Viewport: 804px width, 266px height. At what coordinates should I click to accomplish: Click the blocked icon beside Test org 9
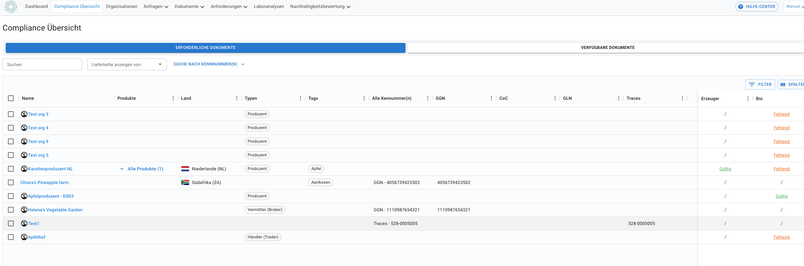tap(24, 141)
